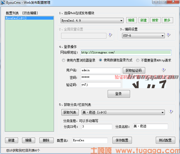
Task: Click the captcha image to refresh
Action: pos(144,84)
